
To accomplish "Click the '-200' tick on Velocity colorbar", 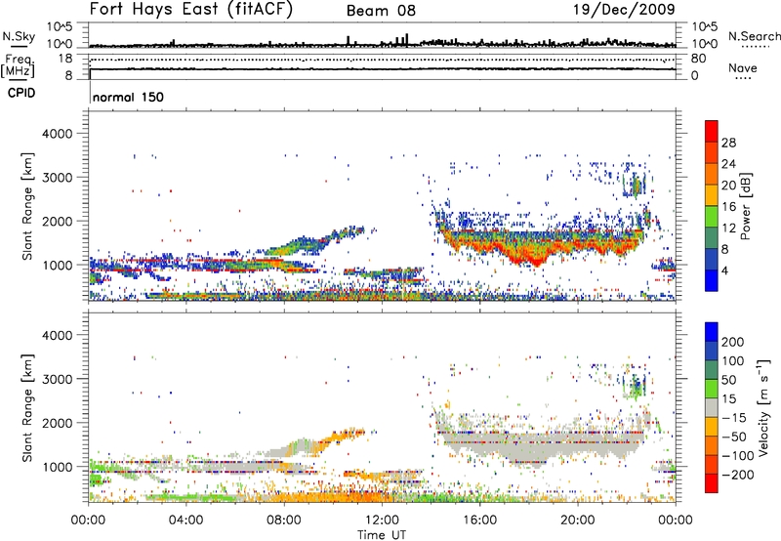I will 737,475.
